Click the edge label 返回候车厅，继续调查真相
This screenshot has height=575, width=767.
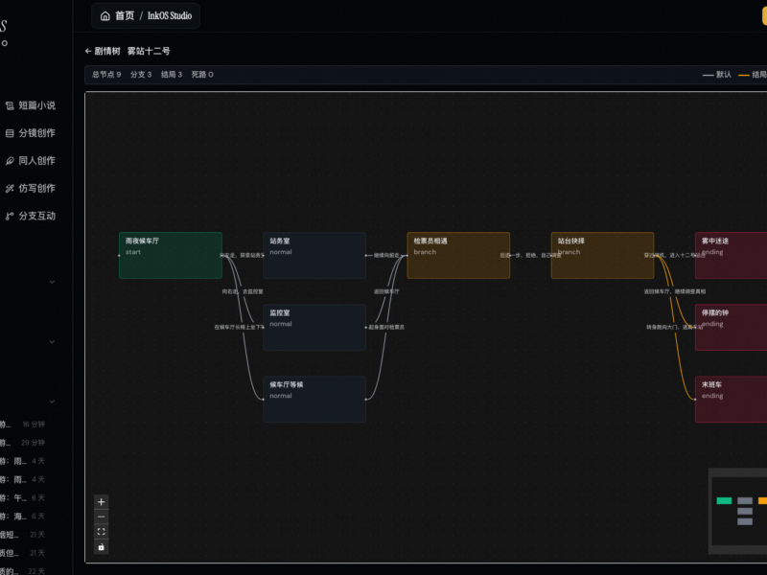point(675,291)
